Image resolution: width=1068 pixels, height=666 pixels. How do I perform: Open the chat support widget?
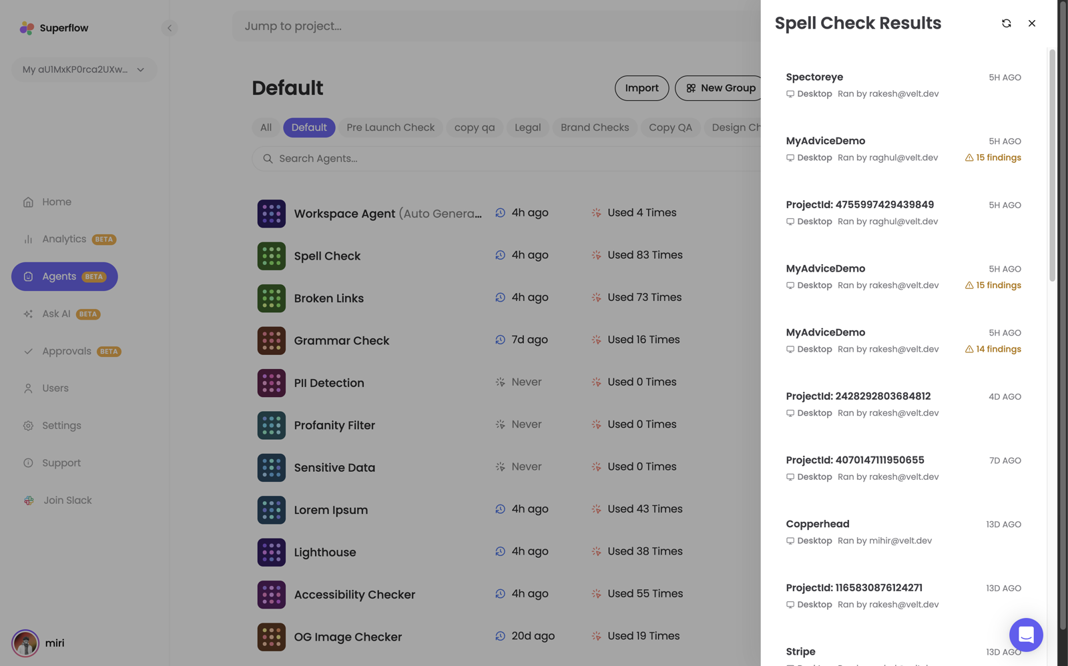pyautogui.click(x=1026, y=635)
